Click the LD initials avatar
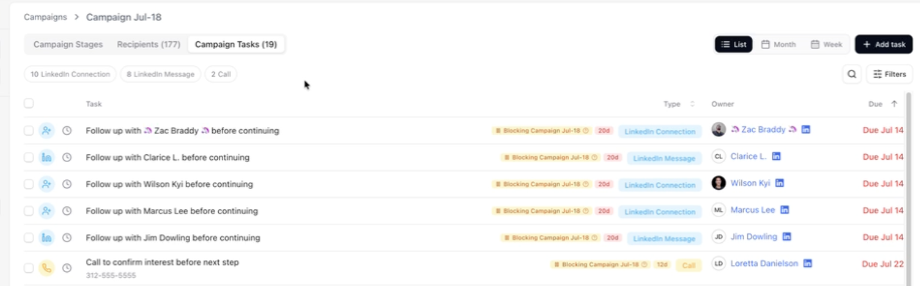920x286 pixels. pos(718,263)
